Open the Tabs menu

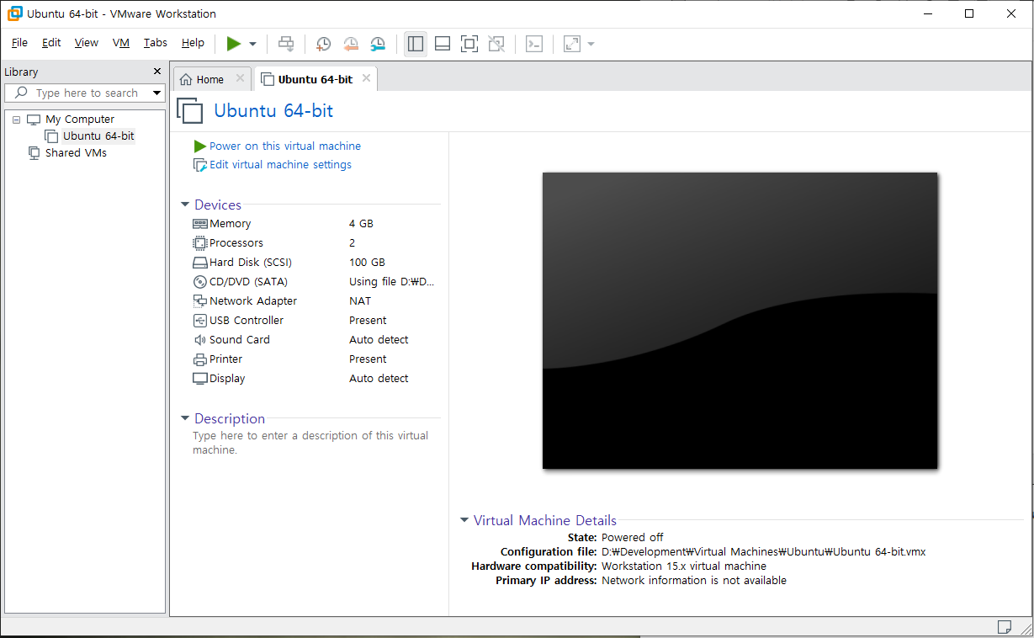pos(156,43)
